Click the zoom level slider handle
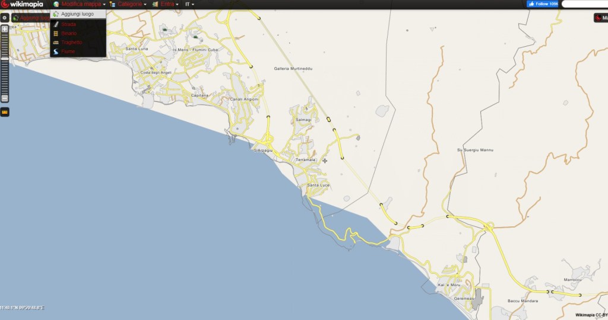The width and height of the screenshot is (608, 320). pyautogui.click(x=5, y=57)
